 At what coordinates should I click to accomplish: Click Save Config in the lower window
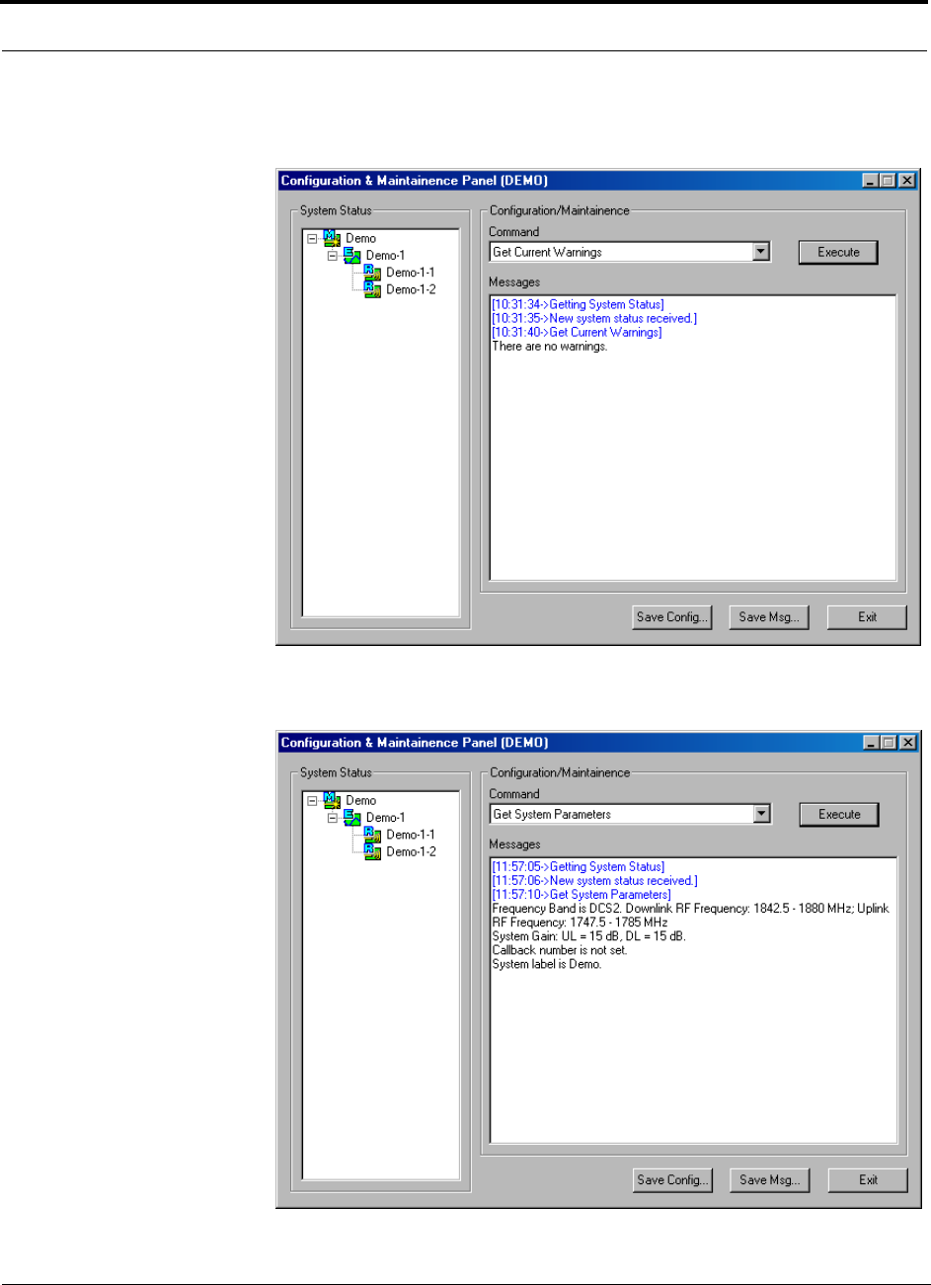coord(672,1179)
